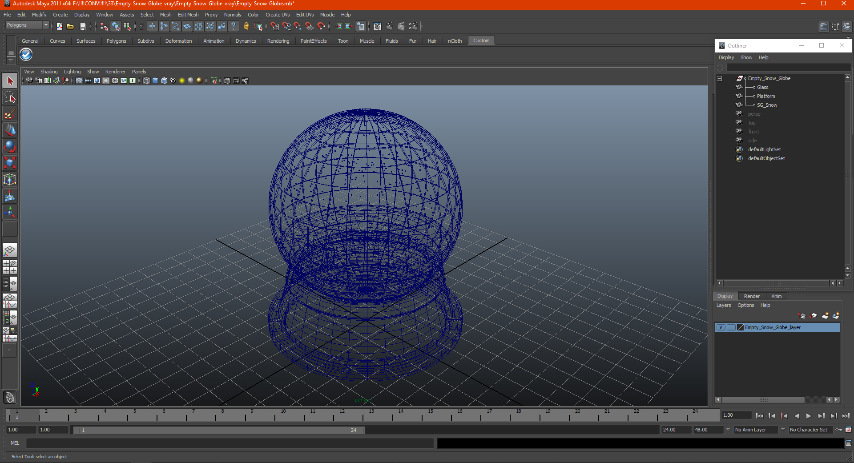Click the layer editor horizontal scrollbar
The height and width of the screenshot is (463, 854).
click(763, 400)
